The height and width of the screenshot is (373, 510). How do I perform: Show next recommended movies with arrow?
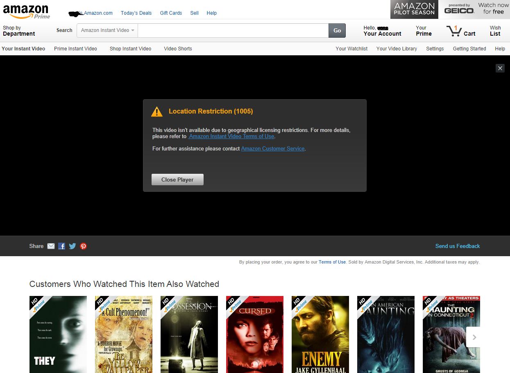pos(474,337)
